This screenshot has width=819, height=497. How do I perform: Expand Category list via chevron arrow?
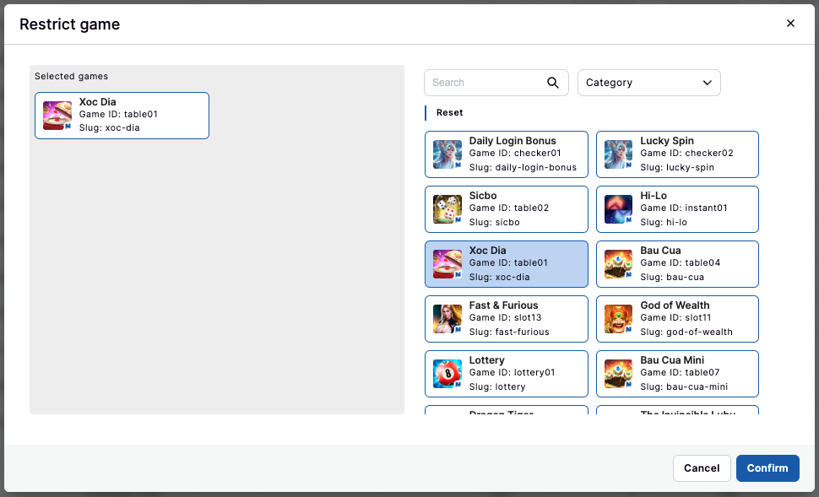(707, 83)
